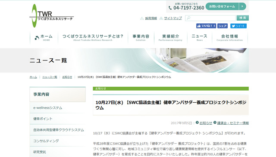Open 会社情報 Corporate Information menu item
The image size is (276, 157).
click(x=230, y=38)
